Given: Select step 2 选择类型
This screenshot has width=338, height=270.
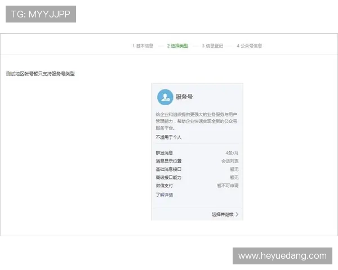Looking at the screenshot, I should [x=177, y=46].
